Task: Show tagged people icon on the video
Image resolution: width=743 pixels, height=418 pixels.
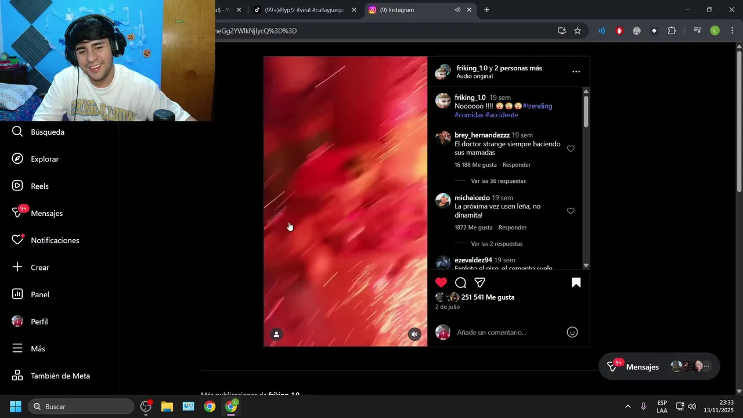Action: coord(276,334)
